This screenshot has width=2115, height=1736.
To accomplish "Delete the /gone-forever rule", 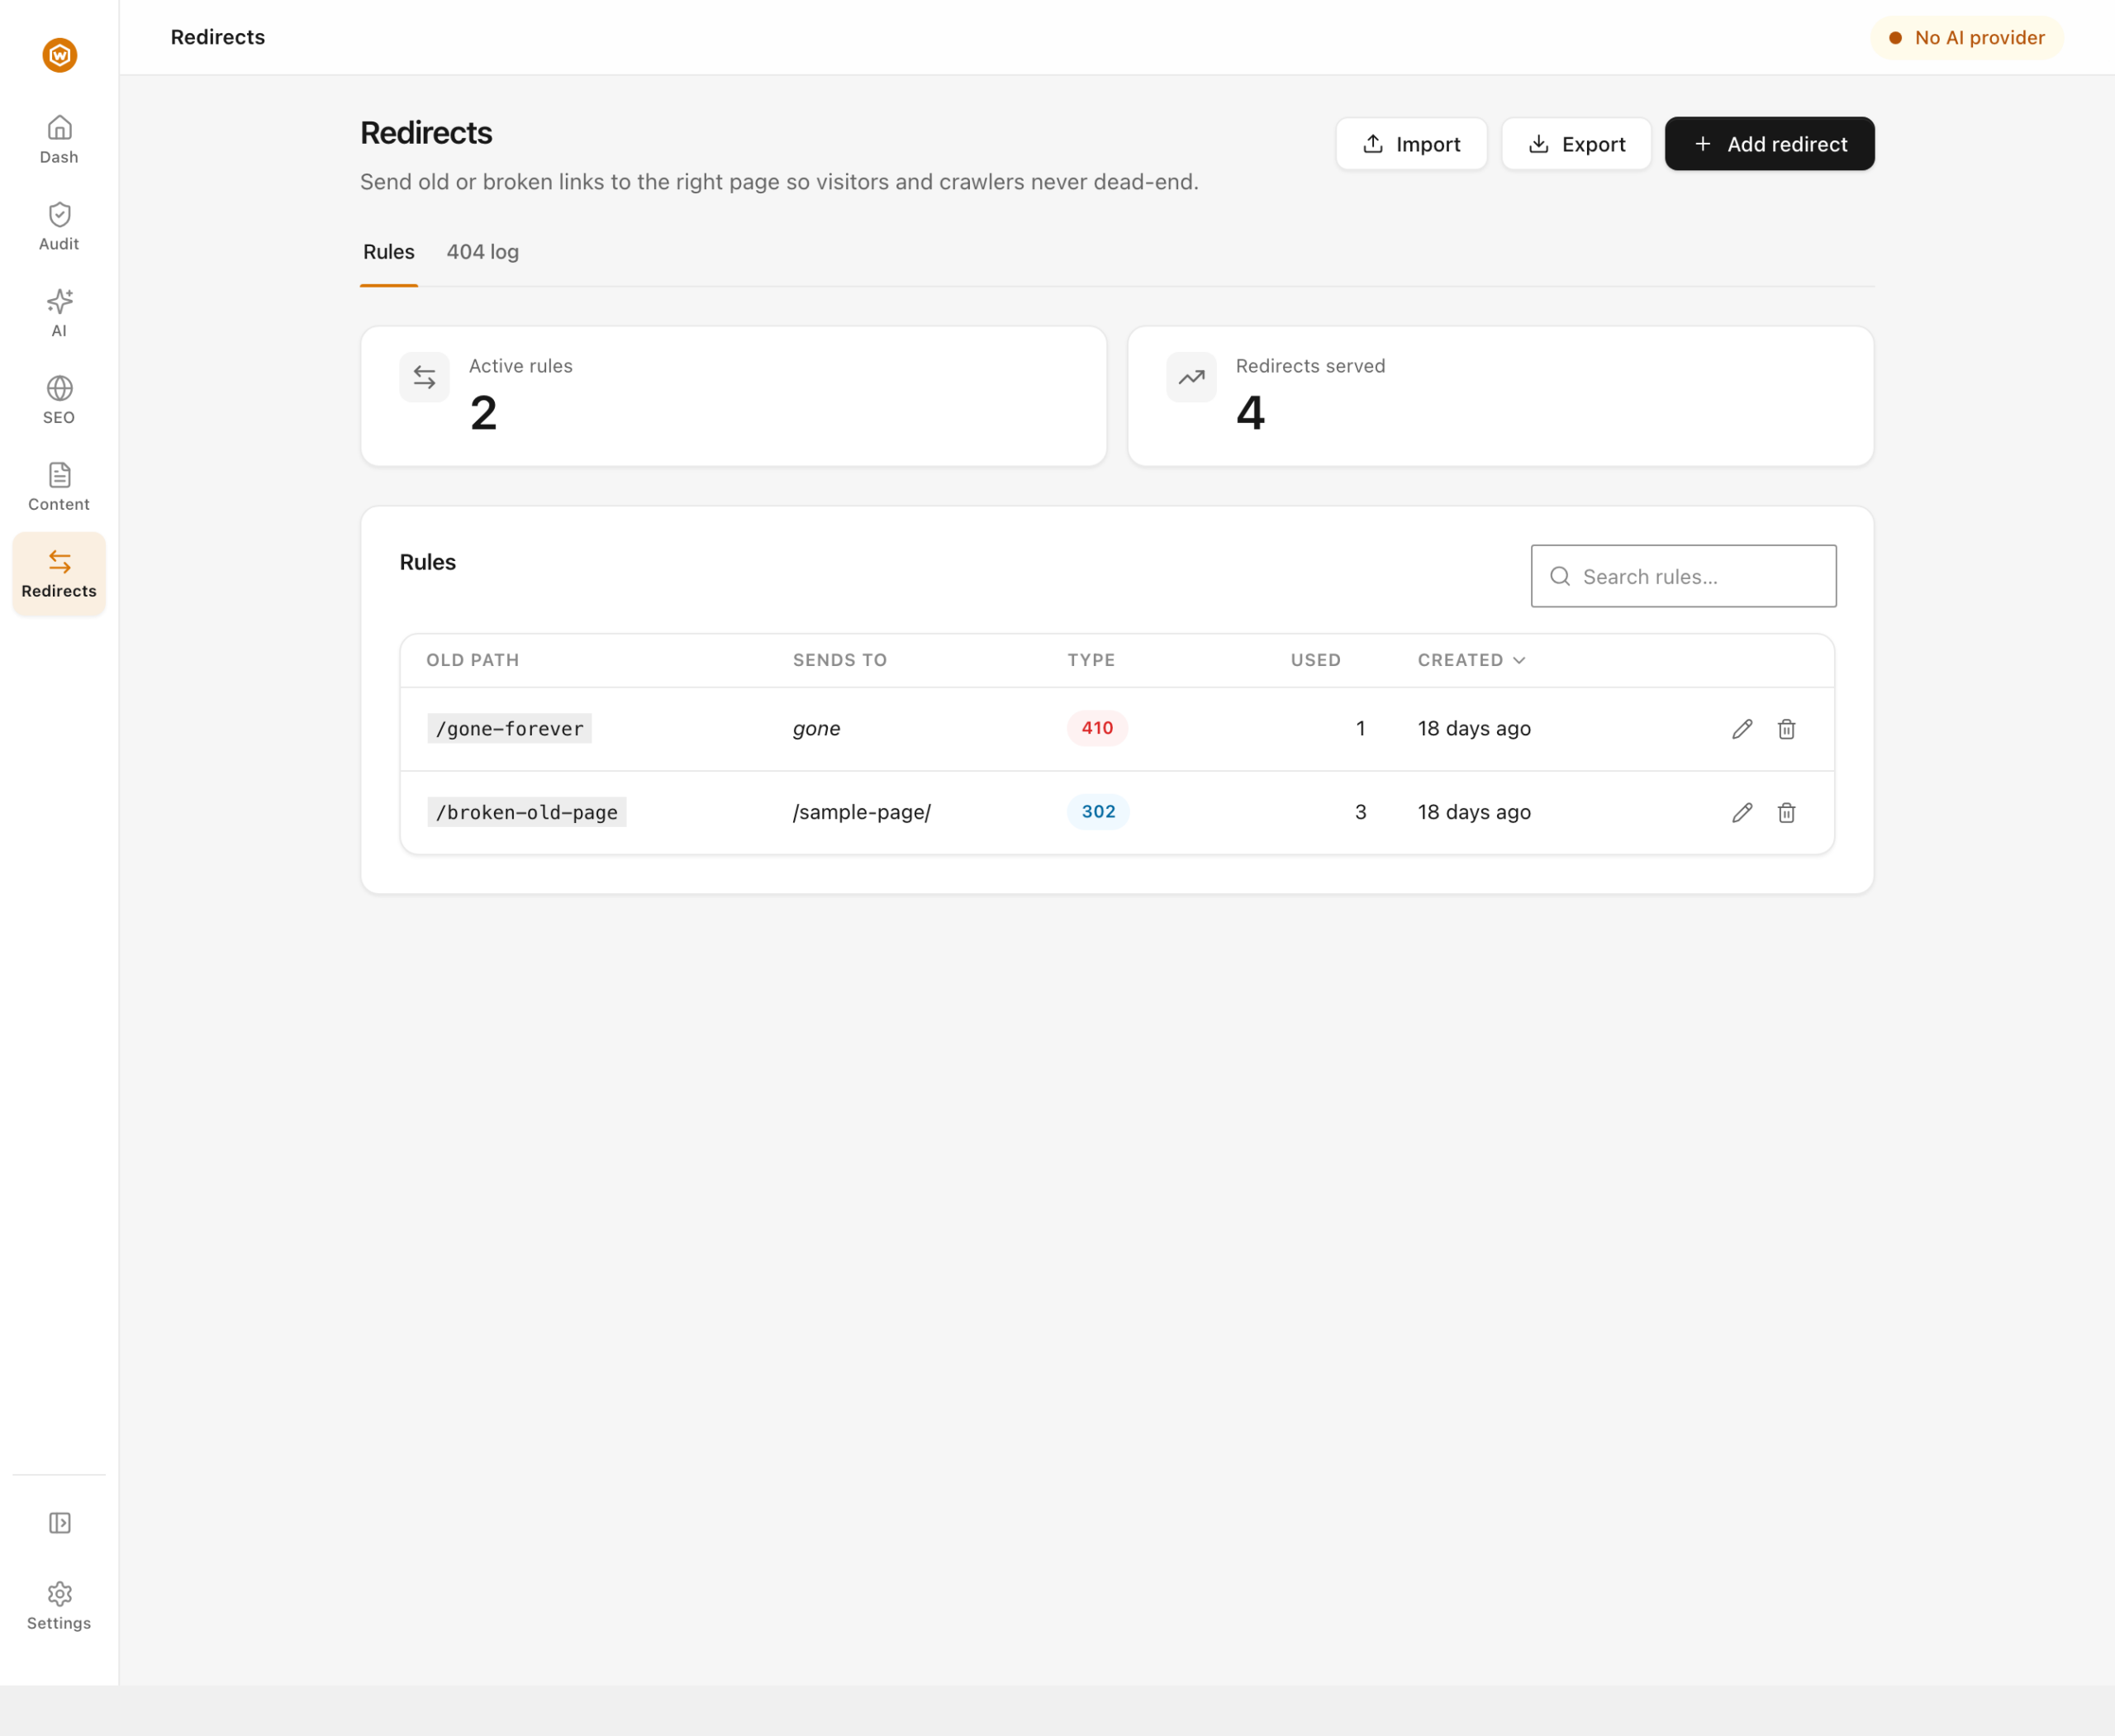I will coord(1786,729).
